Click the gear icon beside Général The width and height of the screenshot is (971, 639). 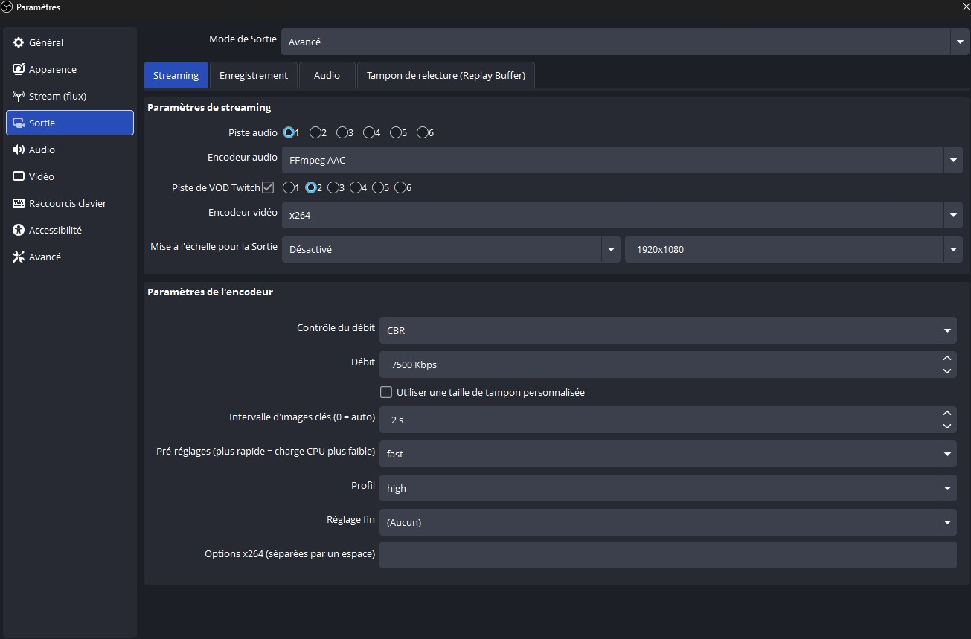(19, 42)
